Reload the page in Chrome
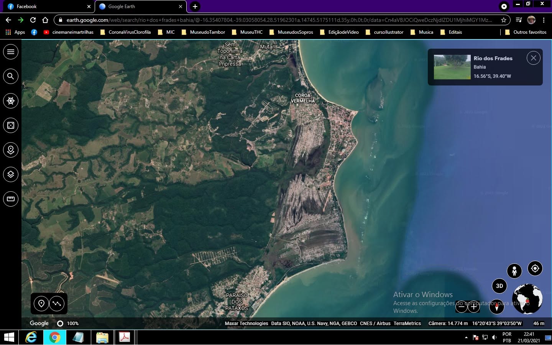The height and width of the screenshot is (345, 552). 33,20
